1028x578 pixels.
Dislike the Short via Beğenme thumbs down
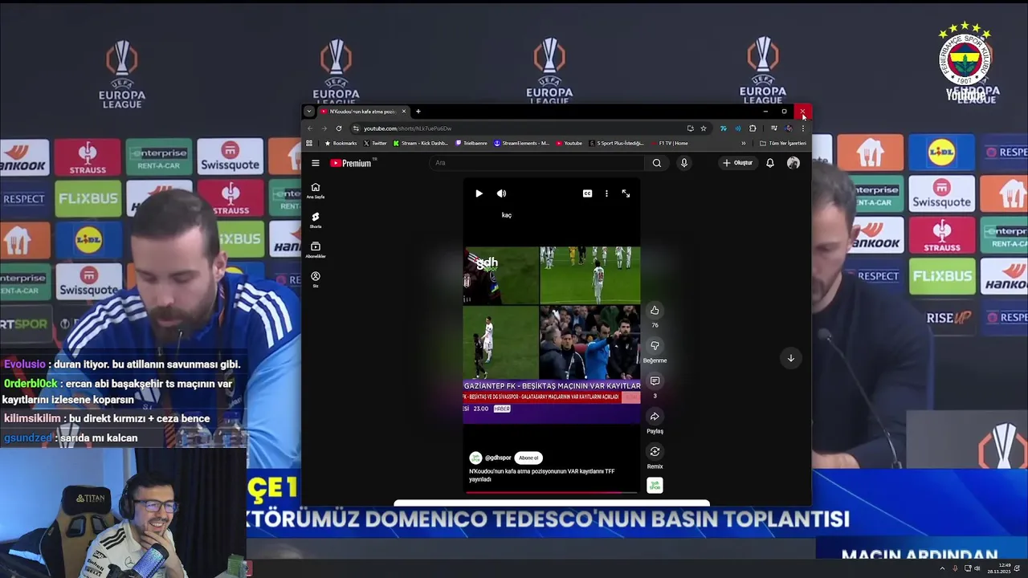click(x=655, y=346)
